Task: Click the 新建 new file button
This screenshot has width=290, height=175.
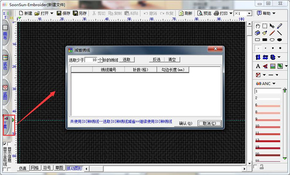Action: pos(26,13)
